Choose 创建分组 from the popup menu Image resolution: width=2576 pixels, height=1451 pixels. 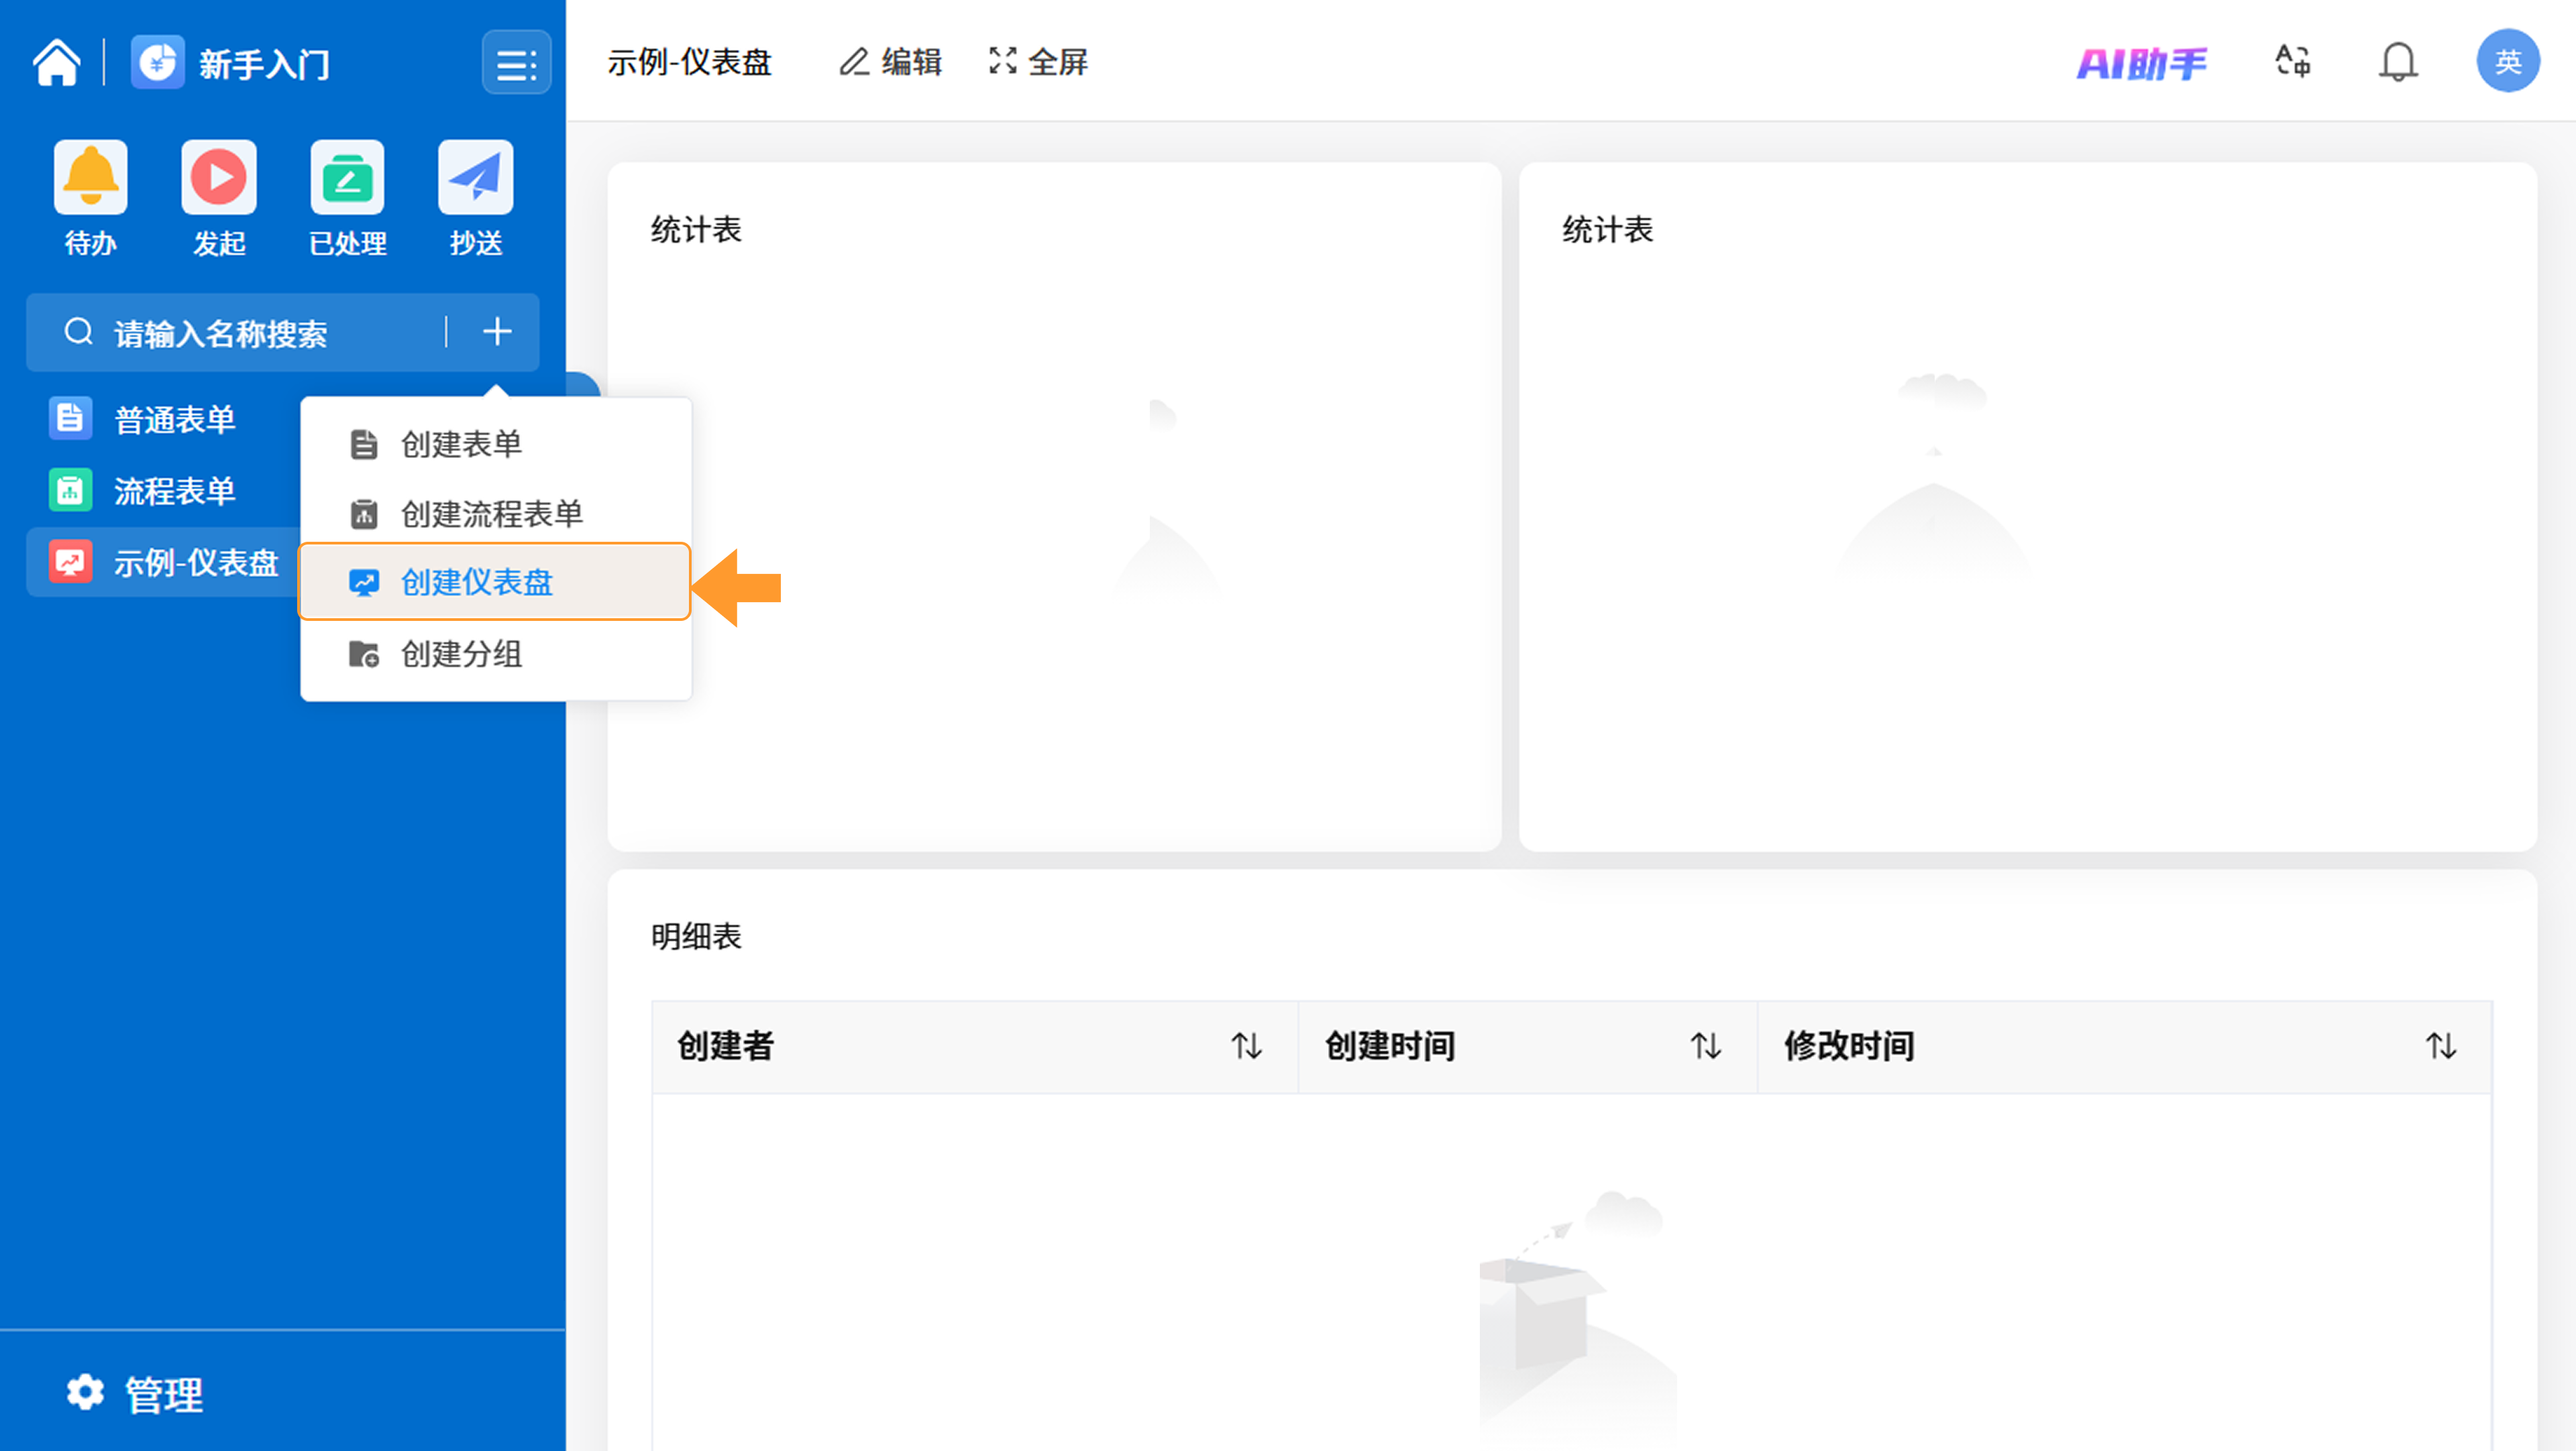495,654
